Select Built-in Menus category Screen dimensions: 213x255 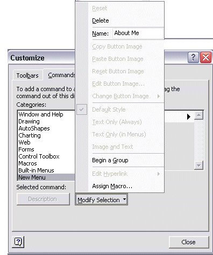point(46,170)
